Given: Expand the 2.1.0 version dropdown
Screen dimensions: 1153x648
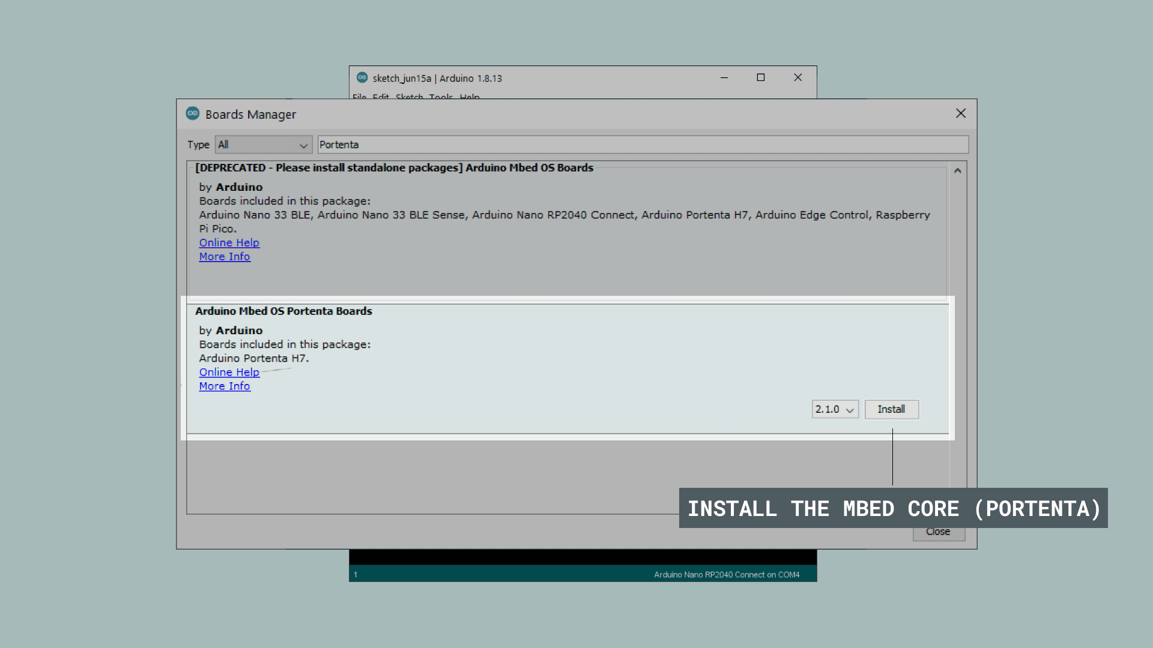Looking at the screenshot, I should point(835,409).
